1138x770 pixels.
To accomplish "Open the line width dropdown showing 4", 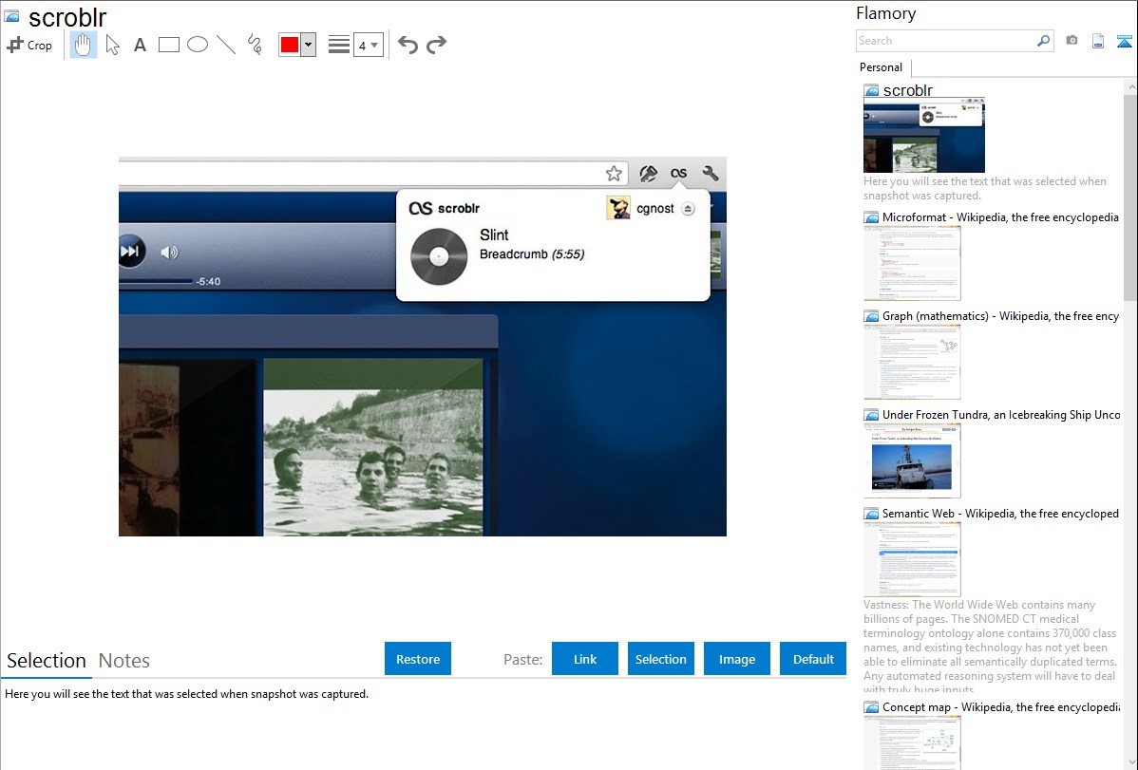I will pos(369,45).
